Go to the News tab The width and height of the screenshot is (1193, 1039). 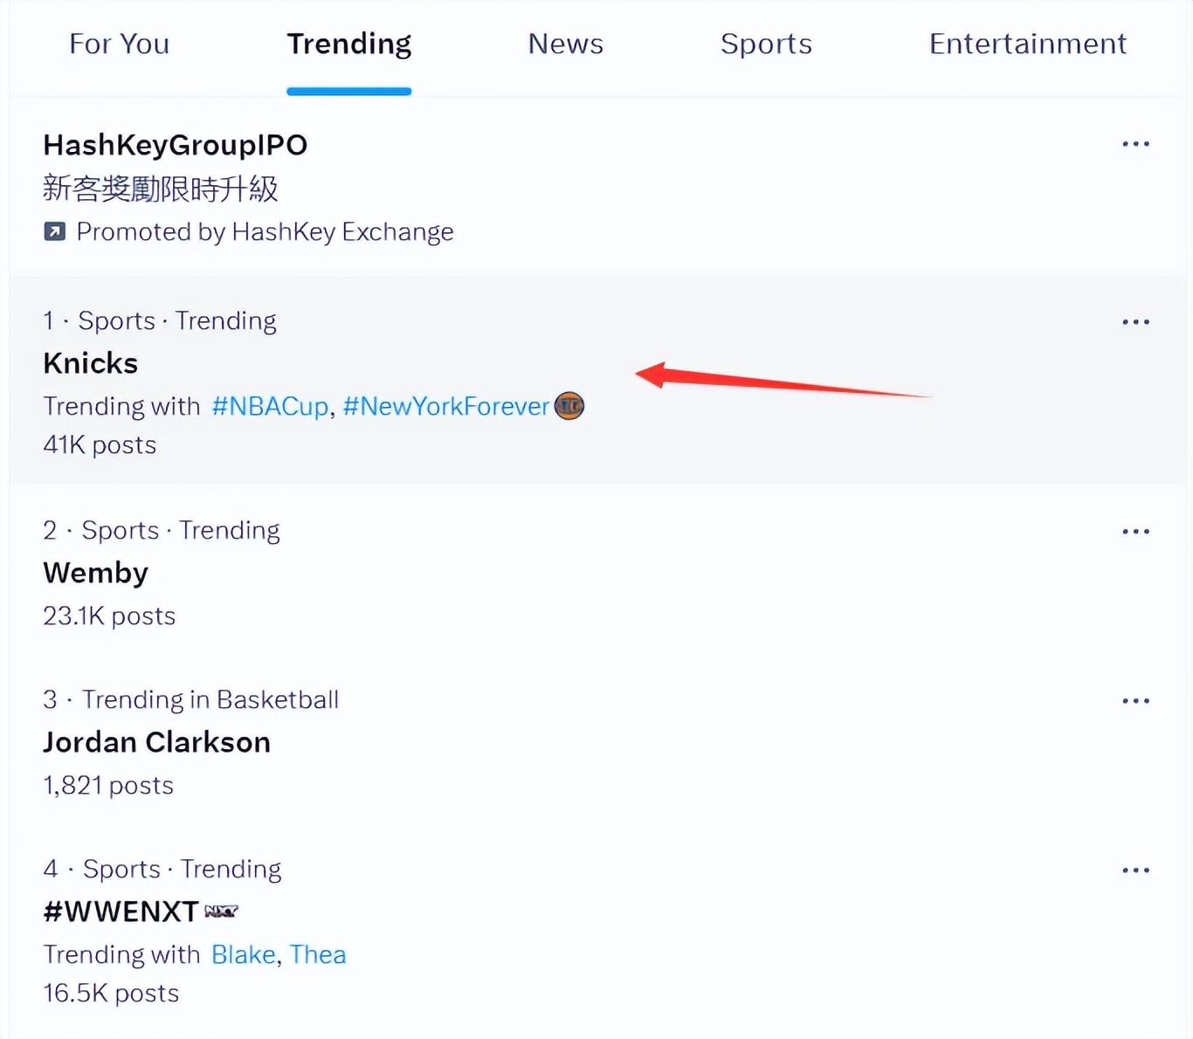(x=565, y=44)
